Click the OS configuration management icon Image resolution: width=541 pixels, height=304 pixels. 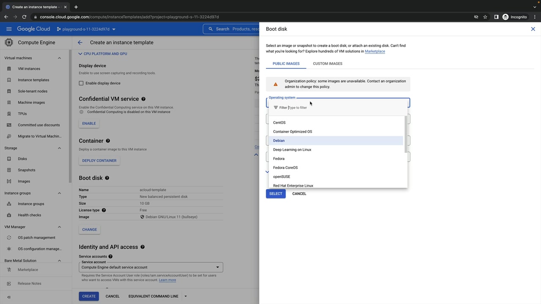(9, 249)
